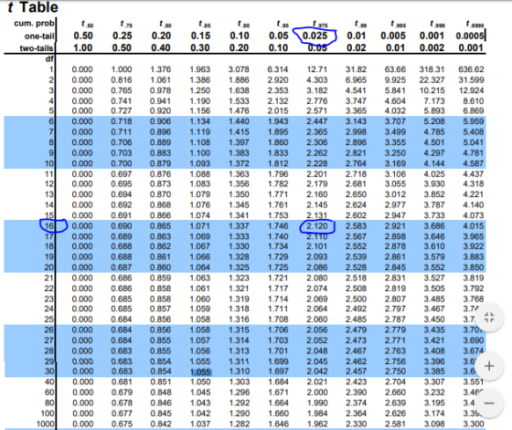Screen dimensions: 512x430
Task: Select 2.000 in df 60 row
Action: pos(316,393)
